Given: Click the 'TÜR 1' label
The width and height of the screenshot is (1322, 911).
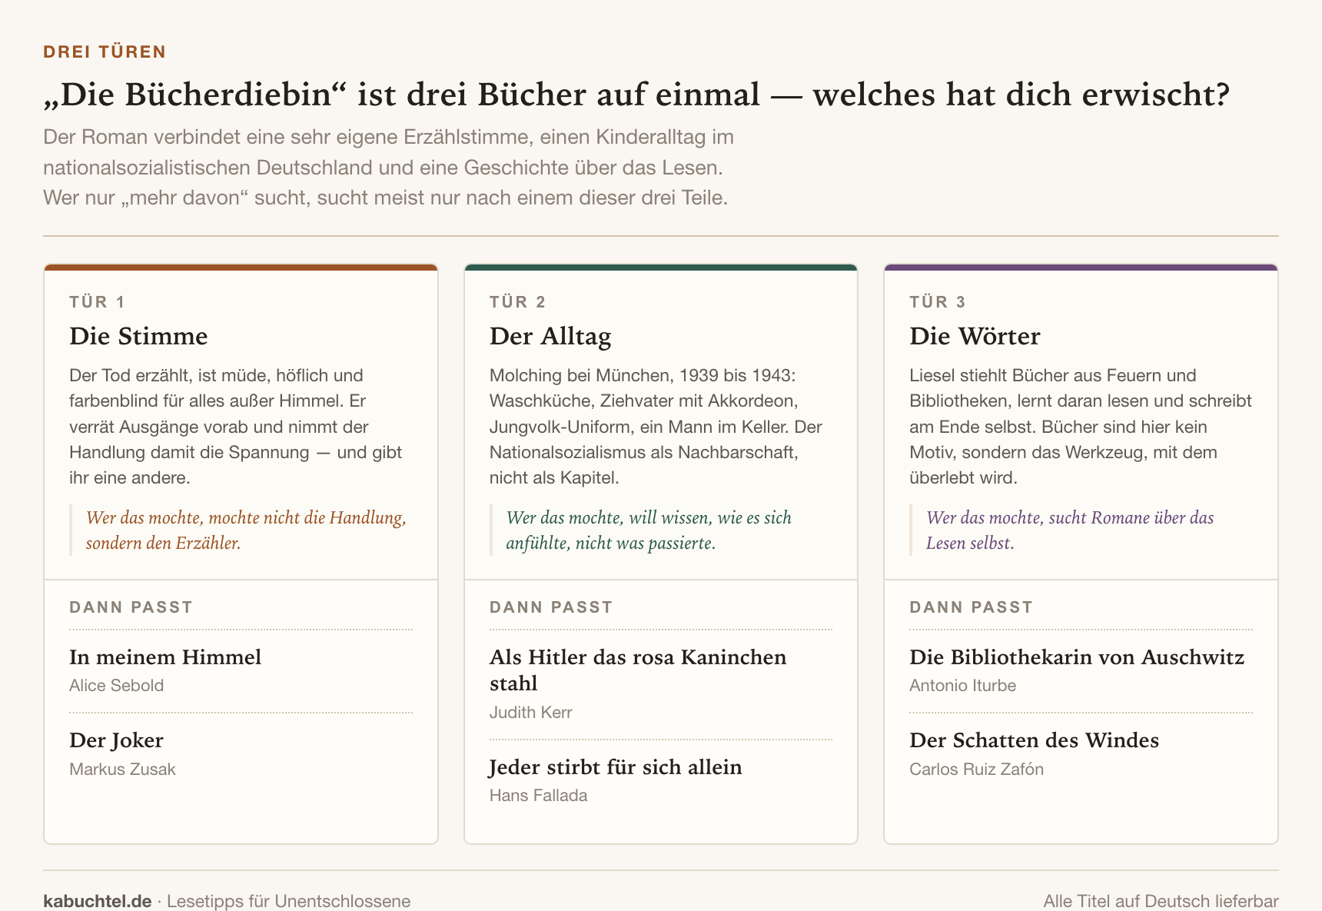Looking at the screenshot, I should [97, 301].
